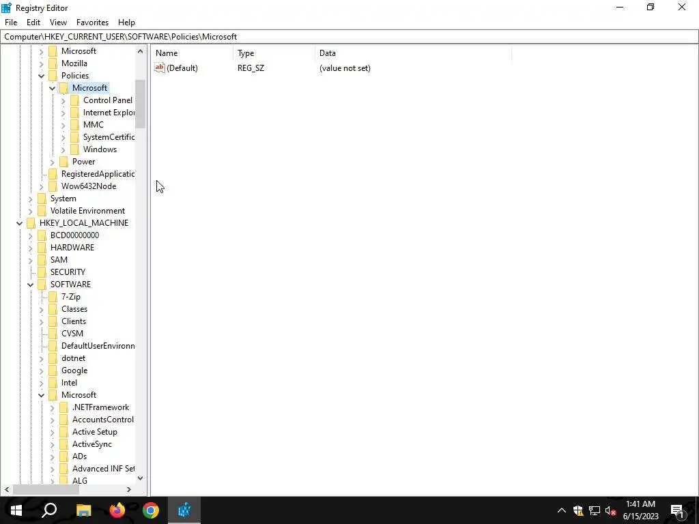Select the MMC folder icon
Viewport: 699px width, 524px height.
pyautogui.click(x=75, y=125)
